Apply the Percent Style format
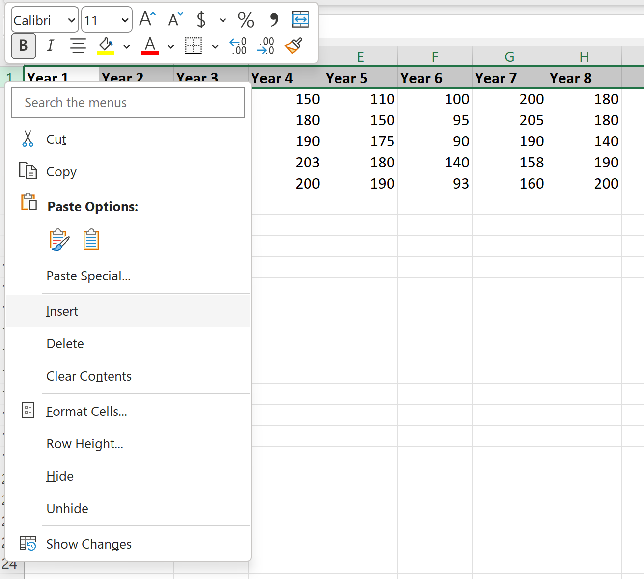Viewport: 644px width, 579px height. (246, 20)
